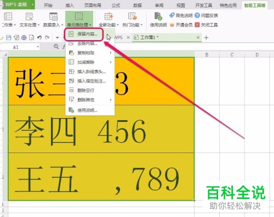Expand the 全新功能 dropdown label

tap(109, 25)
